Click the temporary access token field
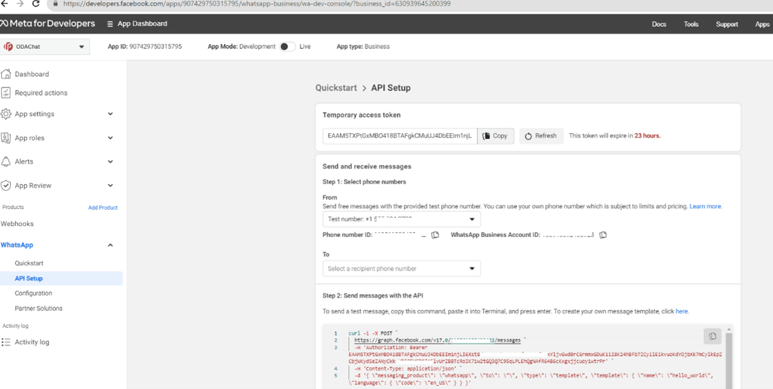The image size is (773, 389). [x=399, y=136]
